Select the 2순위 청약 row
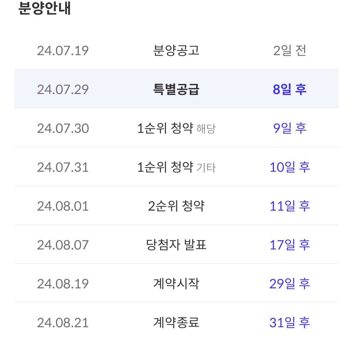 [176, 205]
